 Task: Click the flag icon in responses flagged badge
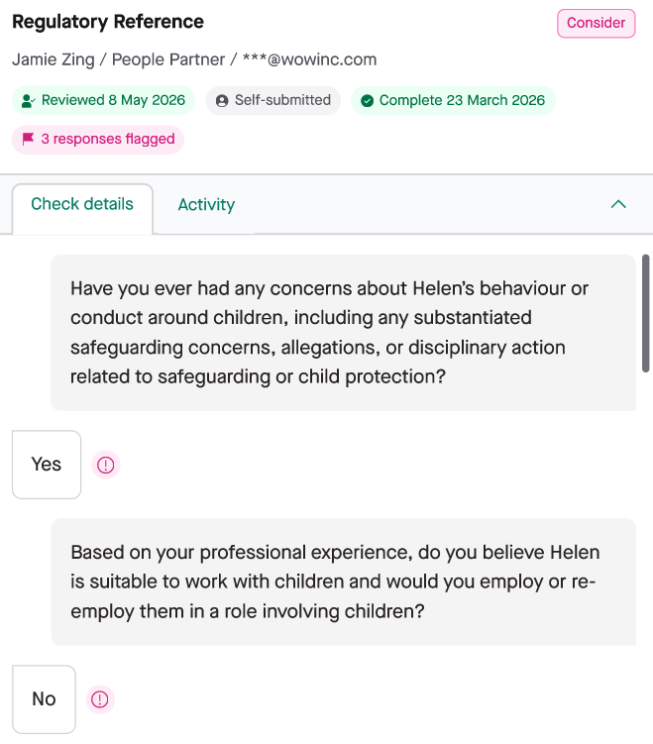coord(28,139)
